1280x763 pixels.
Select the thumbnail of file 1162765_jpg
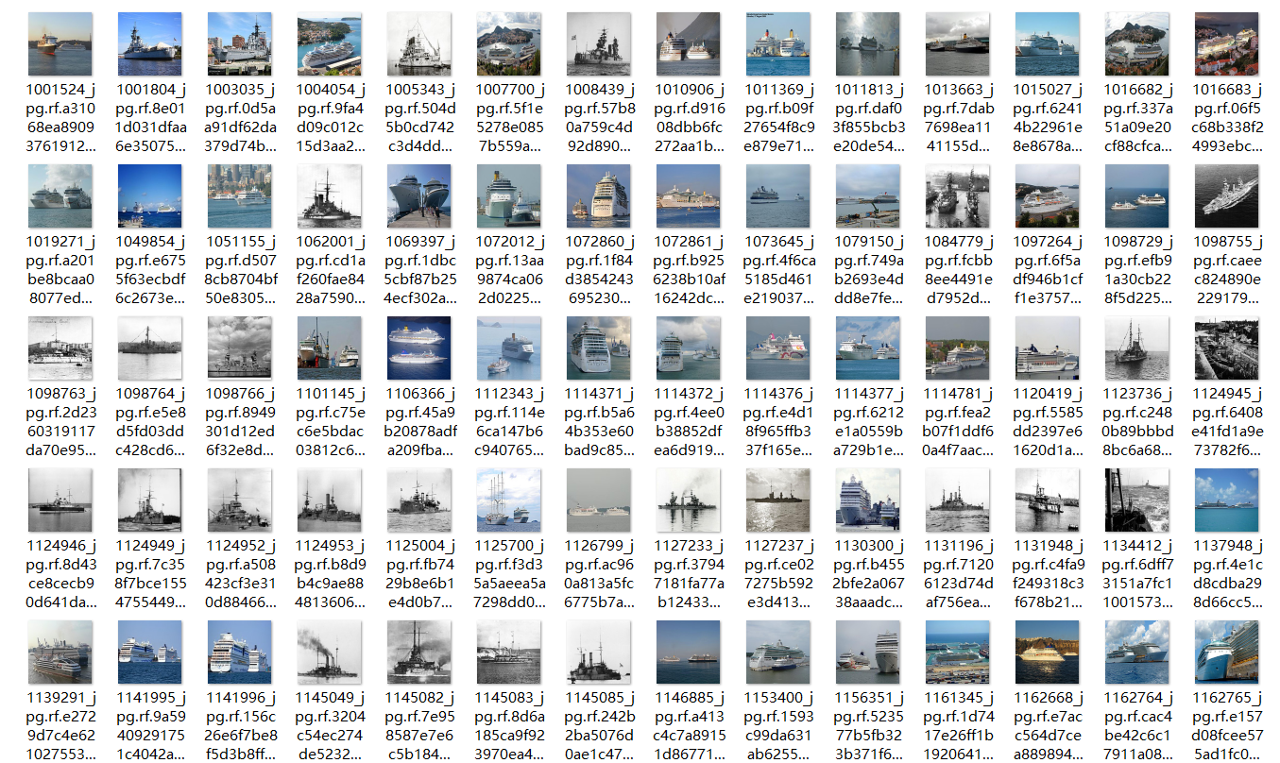pos(1226,652)
